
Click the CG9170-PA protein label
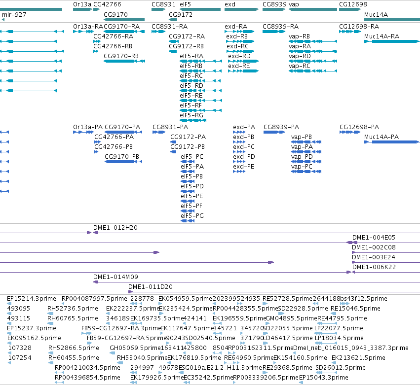click(122, 127)
